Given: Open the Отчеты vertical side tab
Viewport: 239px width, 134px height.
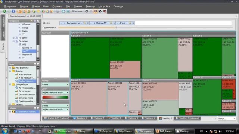Looking at the screenshot, I should 3,46.
